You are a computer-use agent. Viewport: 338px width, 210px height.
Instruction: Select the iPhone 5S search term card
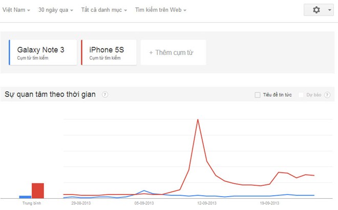point(109,52)
